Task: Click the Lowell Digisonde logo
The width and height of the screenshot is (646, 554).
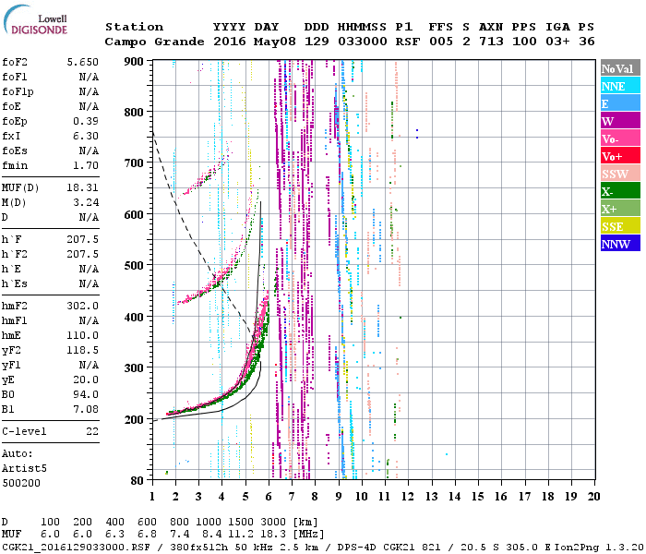Action: pyautogui.click(x=35, y=19)
